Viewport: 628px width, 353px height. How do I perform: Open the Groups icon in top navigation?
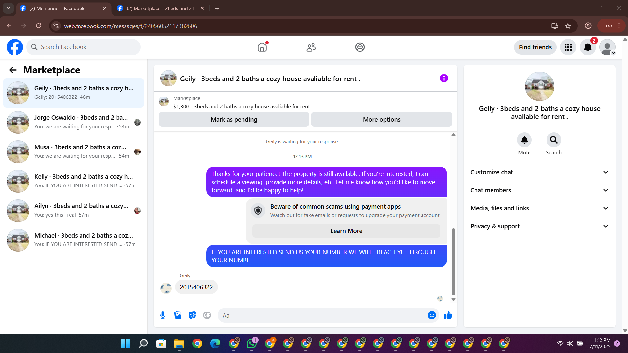[360, 47]
